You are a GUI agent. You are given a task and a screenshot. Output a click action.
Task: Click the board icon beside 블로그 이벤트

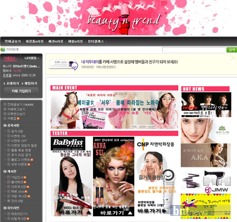point(9,160)
